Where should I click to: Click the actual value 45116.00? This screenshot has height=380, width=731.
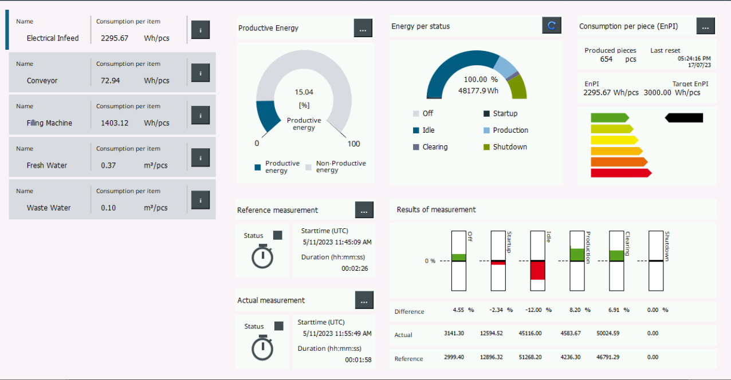pos(530,333)
